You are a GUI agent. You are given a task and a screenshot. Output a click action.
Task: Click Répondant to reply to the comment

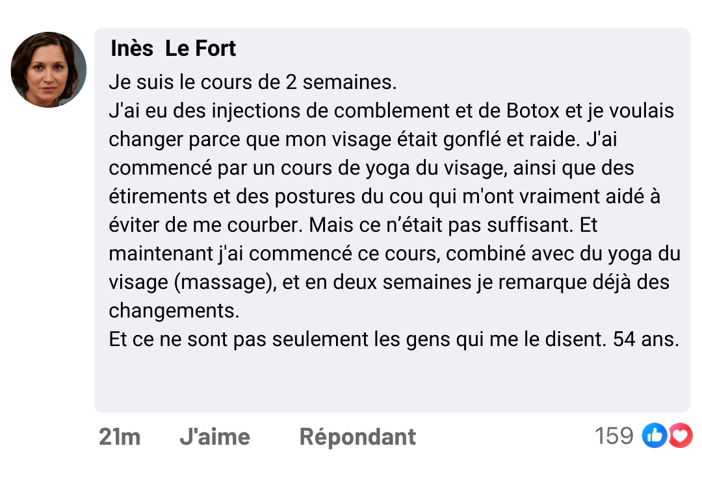point(357,437)
